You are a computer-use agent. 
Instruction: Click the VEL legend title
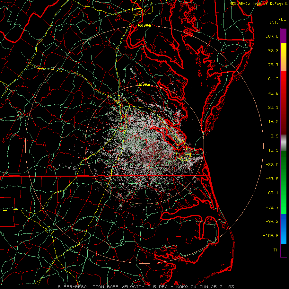coord(282,19)
